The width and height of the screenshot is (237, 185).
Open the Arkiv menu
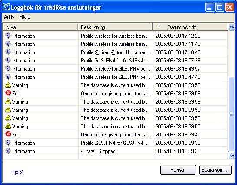(9, 17)
